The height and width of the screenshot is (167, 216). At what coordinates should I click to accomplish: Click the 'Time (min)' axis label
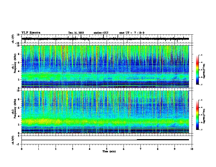coord(109,151)
